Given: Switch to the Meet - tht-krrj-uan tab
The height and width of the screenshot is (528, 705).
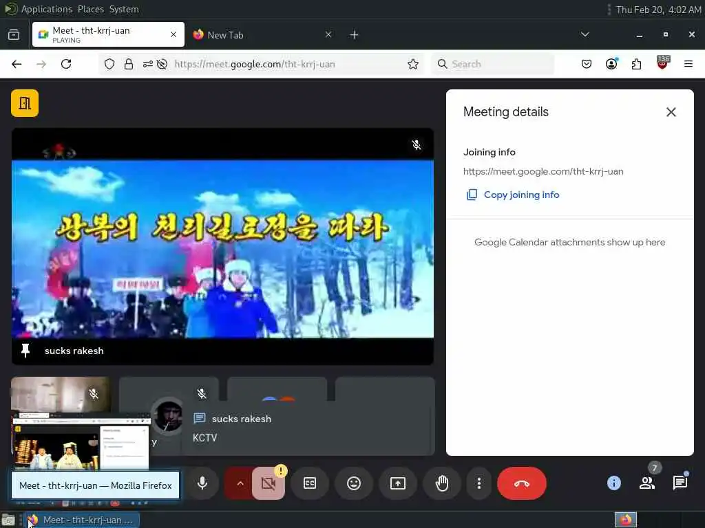Looking at the screenshot, I should coord(108,34).
